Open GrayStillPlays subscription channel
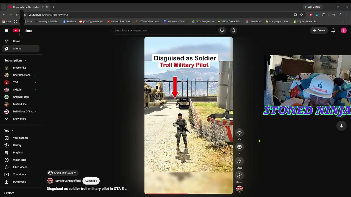 click(x=21, y=97)
